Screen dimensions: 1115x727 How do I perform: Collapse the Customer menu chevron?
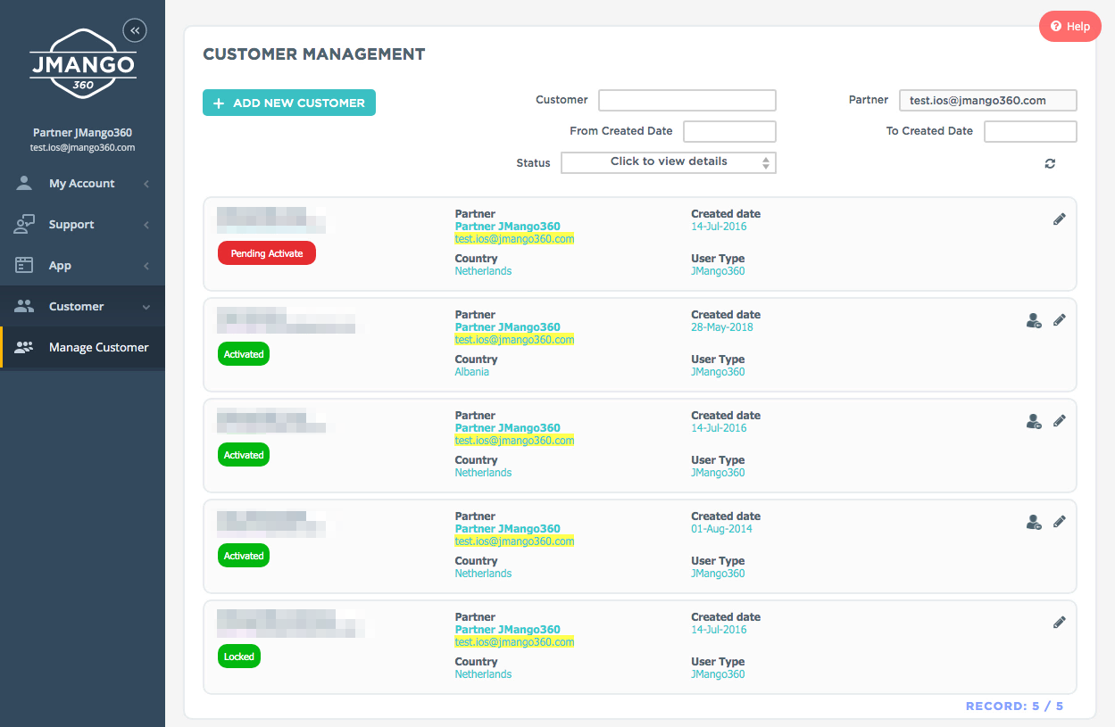coord(146,307)
